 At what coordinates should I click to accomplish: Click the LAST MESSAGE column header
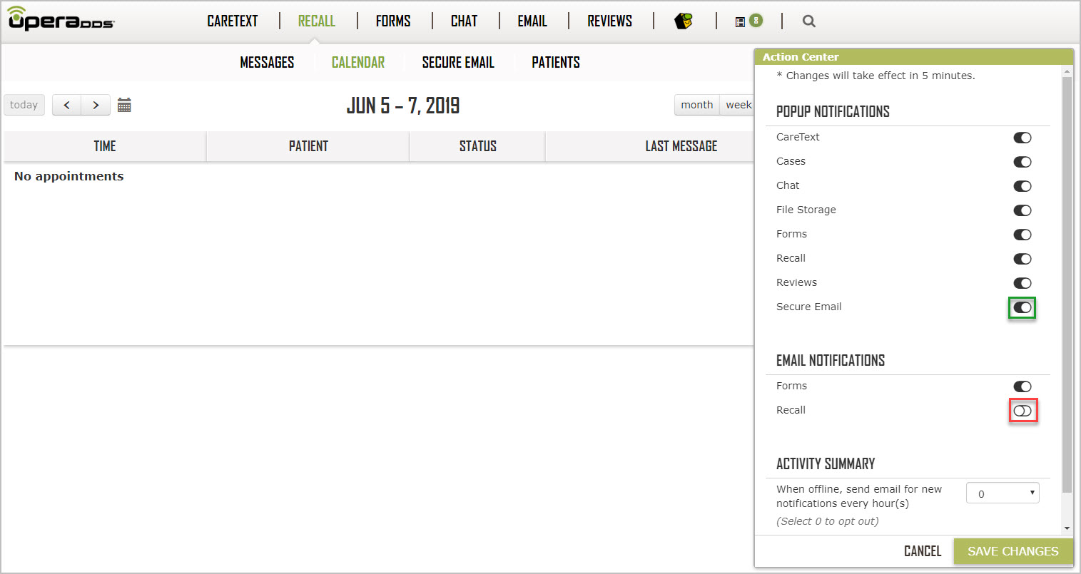click(x=681, y=146)
